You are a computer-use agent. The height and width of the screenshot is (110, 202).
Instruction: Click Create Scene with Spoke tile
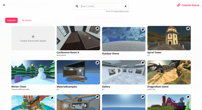point(33,38)
